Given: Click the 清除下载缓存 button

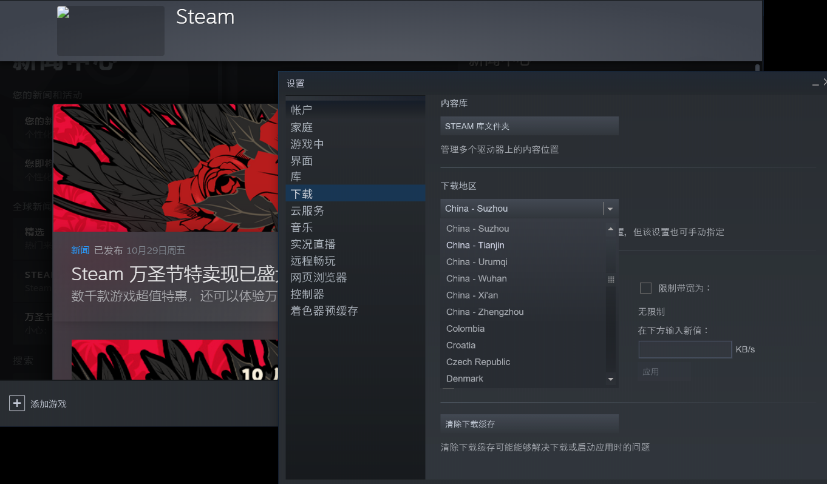Looking at the screenshot, I should (x=529, y=424).
